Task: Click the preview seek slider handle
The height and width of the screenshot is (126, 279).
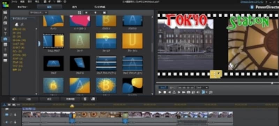Action: [272, 83]
